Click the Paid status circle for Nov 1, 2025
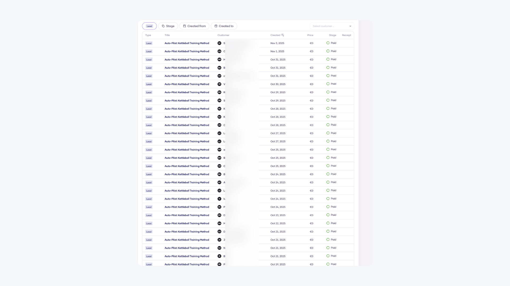This screenshot has width=510, height=286. pyautogui.click(x=328, y=51)
